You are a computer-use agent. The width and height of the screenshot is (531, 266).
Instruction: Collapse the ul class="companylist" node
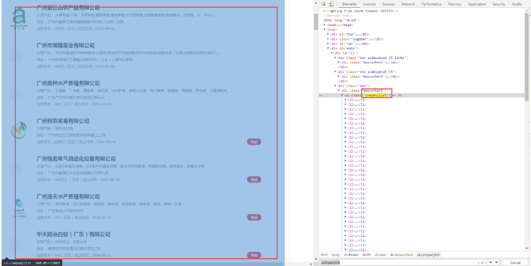click(x=342, y=95)
